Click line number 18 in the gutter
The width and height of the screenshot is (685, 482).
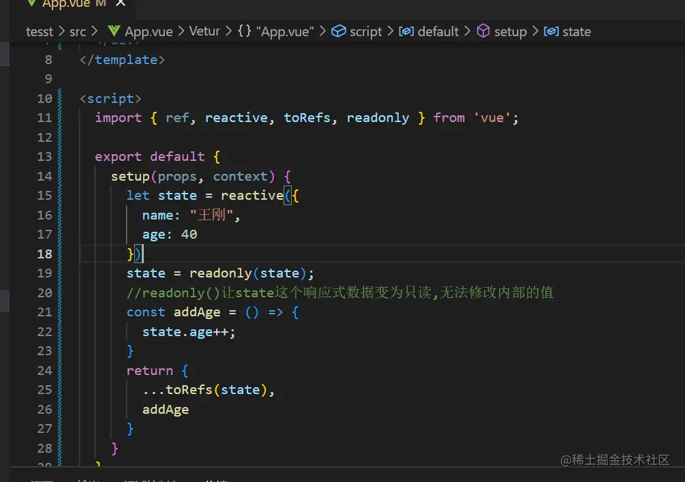coord(44,254)
